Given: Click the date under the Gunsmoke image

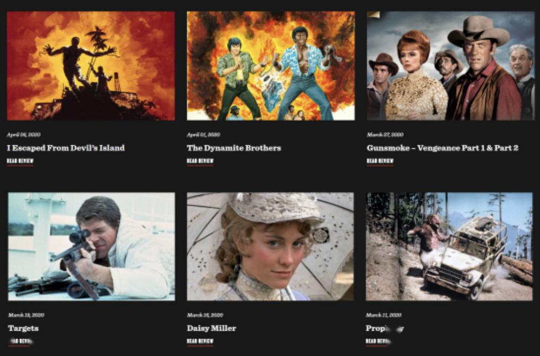Looking at the screenshot, I should click(385, 135).
